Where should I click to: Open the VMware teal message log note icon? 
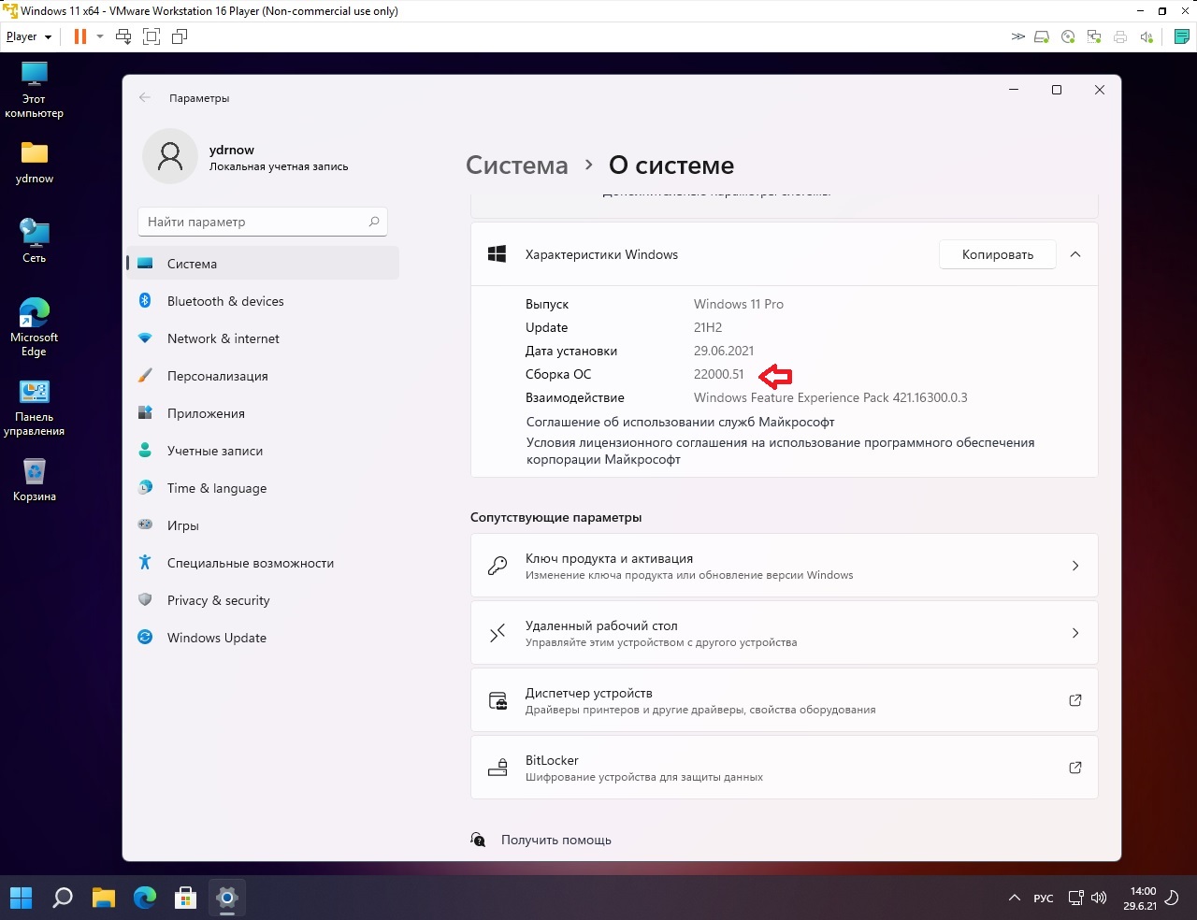1182,36
